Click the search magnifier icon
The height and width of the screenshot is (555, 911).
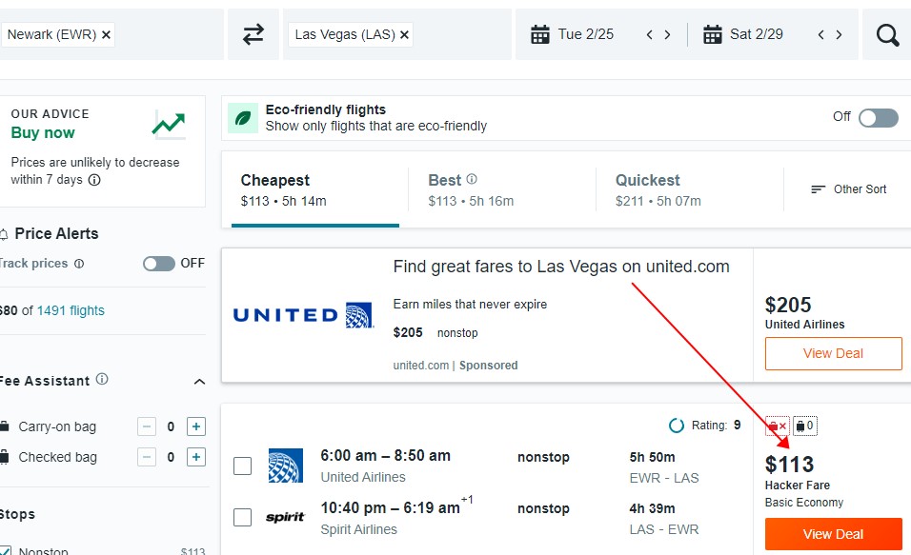(x=887, y=35)
